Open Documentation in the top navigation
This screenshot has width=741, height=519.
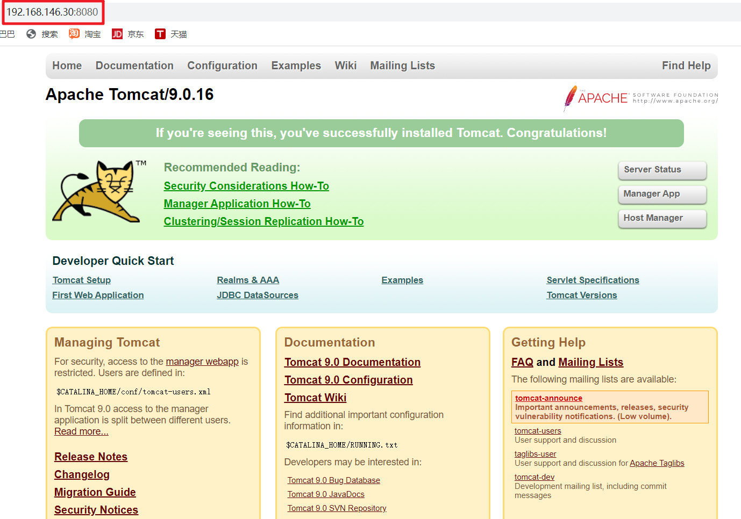pos(134,66)
